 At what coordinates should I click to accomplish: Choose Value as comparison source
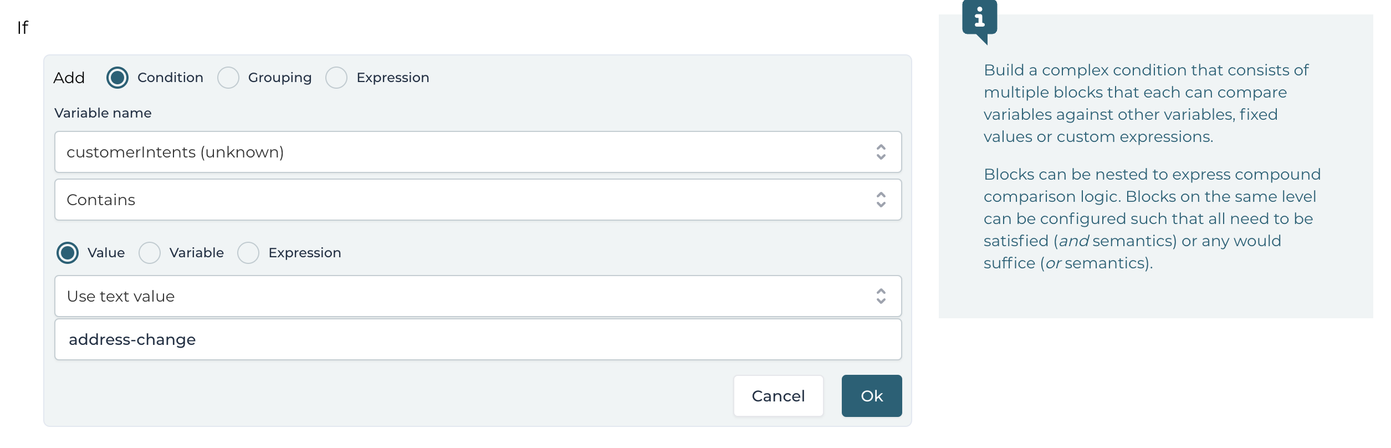(x=68, y=253)
